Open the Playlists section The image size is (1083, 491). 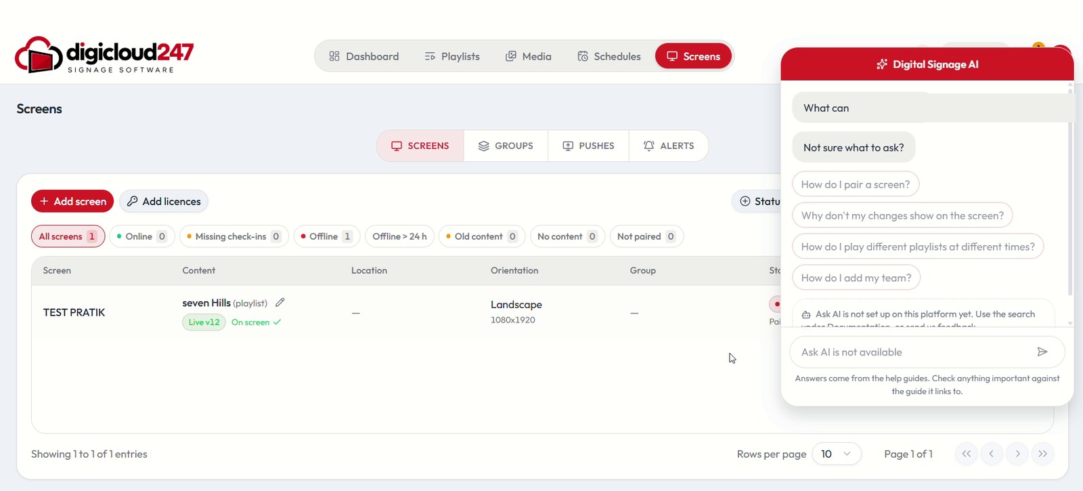(x=452, y=56)
